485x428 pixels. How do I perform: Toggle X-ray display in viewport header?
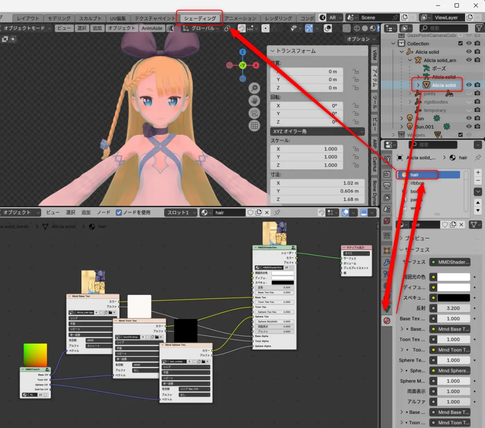[346, 28]
